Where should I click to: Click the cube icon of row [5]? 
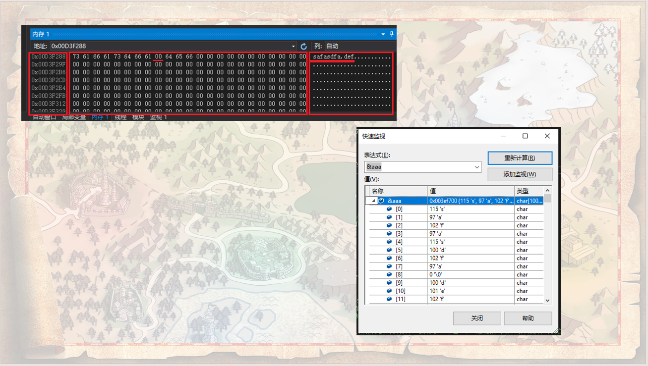(389, 250)
